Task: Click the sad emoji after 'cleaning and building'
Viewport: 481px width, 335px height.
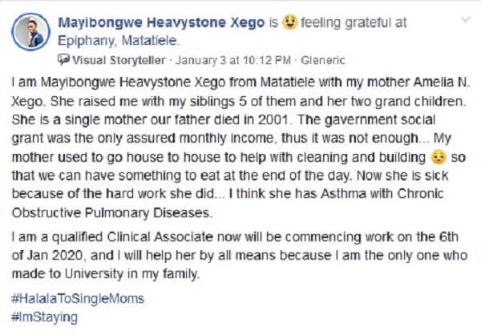Action: (x=438, y=157)
